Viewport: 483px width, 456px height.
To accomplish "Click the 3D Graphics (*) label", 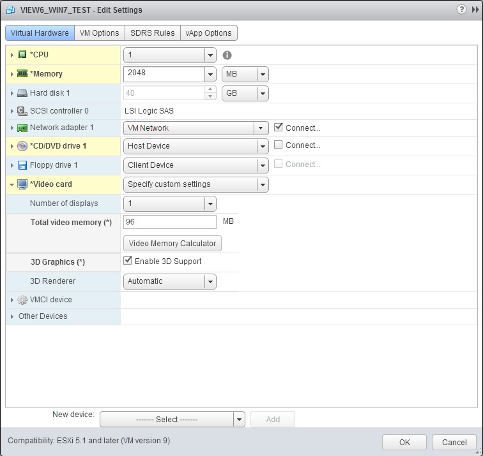I will pos(57,262).
